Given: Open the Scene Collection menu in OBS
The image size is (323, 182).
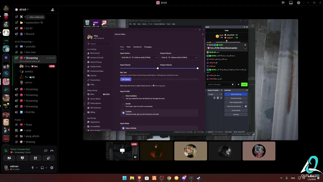Looking at the screenshot, I should (159, 24).
